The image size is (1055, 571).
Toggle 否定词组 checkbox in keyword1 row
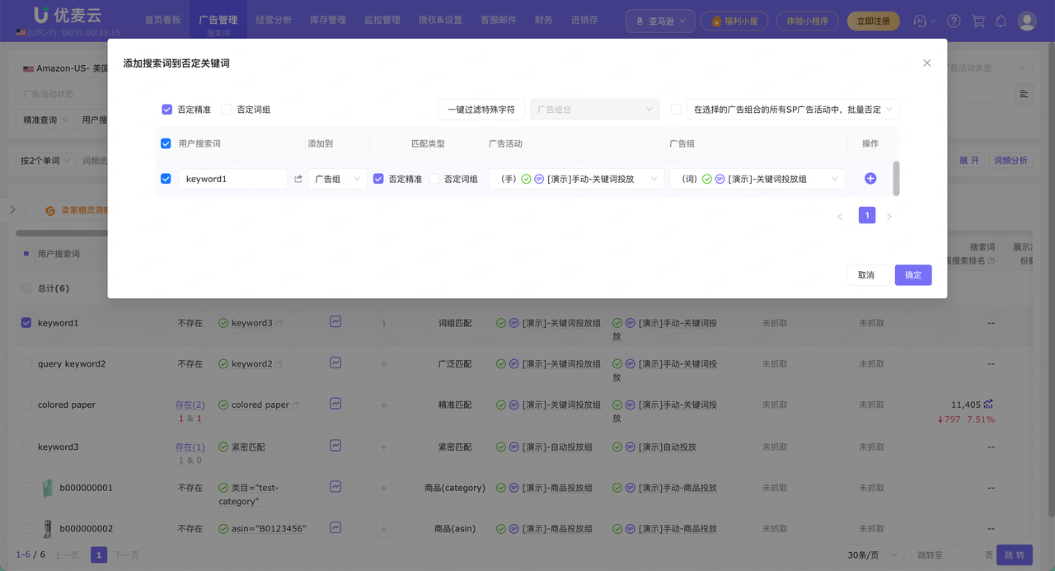[434, 179]
